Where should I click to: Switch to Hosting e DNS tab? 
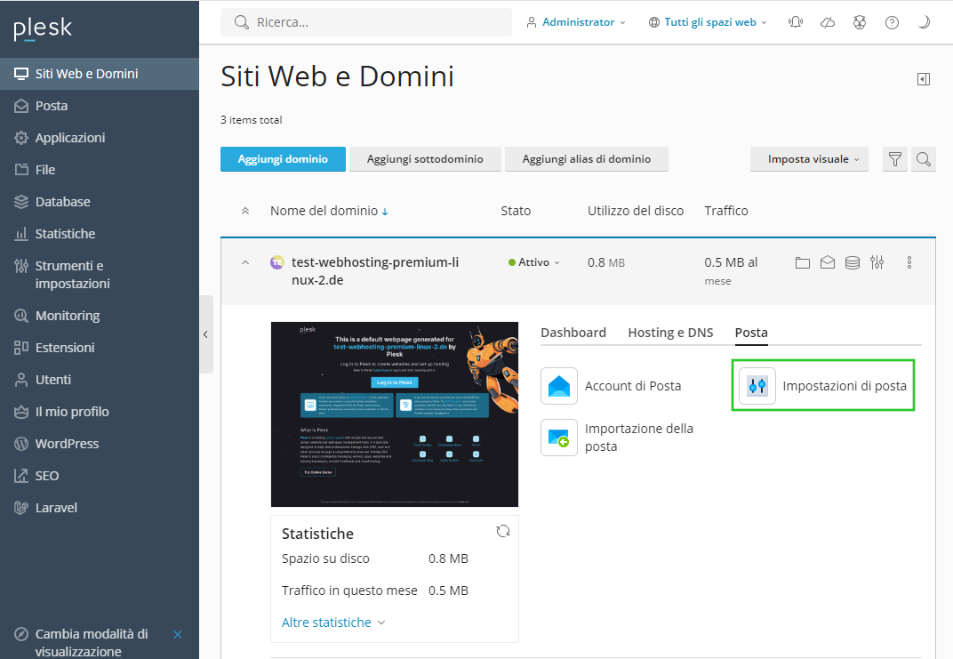click(670, 334)
